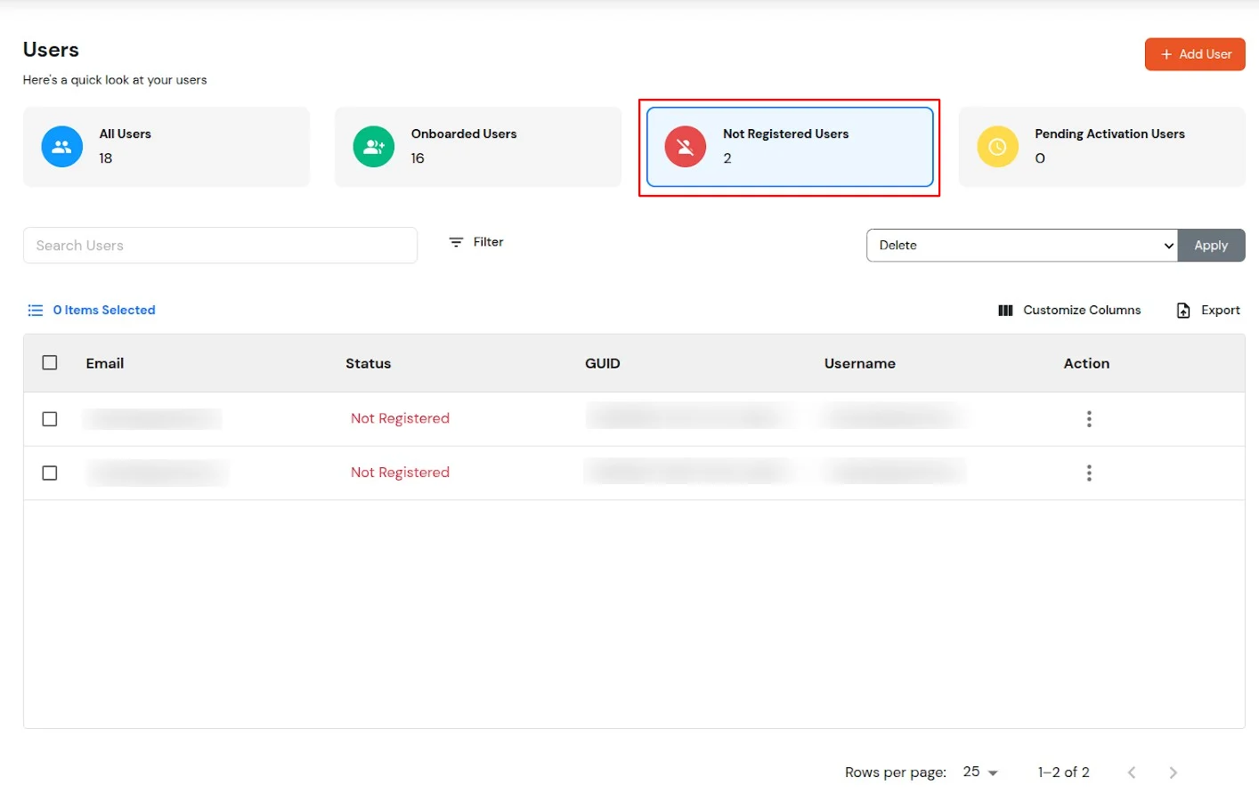Select the Onboarded Users green icon

(x=373, y=146)
